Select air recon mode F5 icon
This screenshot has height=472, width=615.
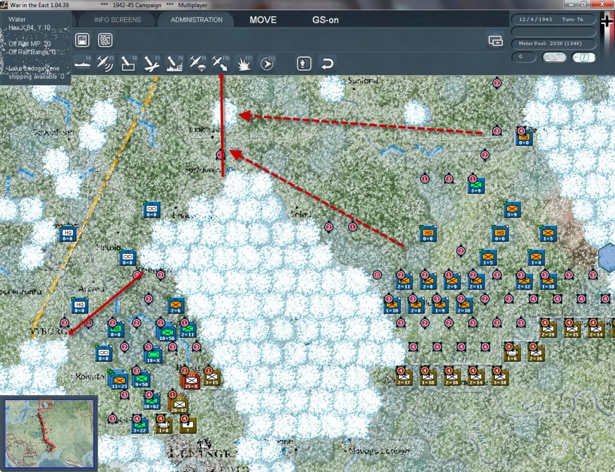point(105,63)
